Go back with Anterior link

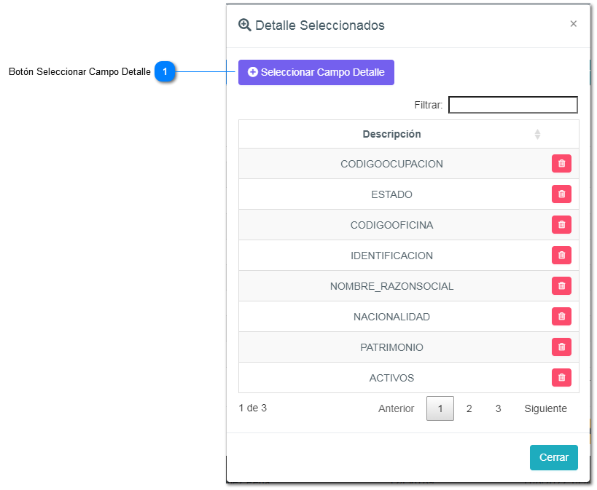coord(396,408)
